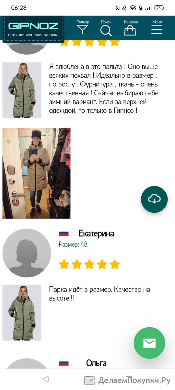The height and width of the screenshot is (390, 175).
Task: Tap Russian flag next to Ольга
Action: click(64, 363)
